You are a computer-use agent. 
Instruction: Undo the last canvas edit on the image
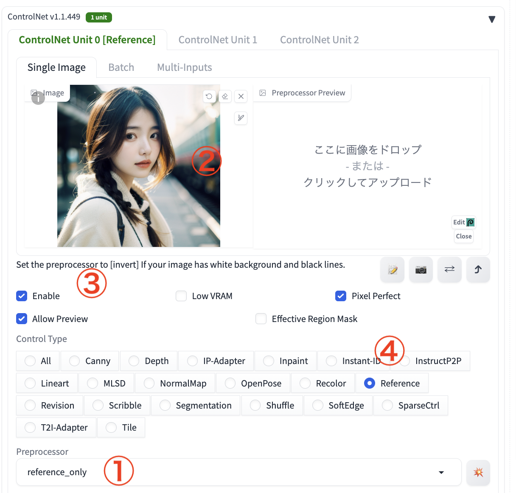tap(209, 96)
